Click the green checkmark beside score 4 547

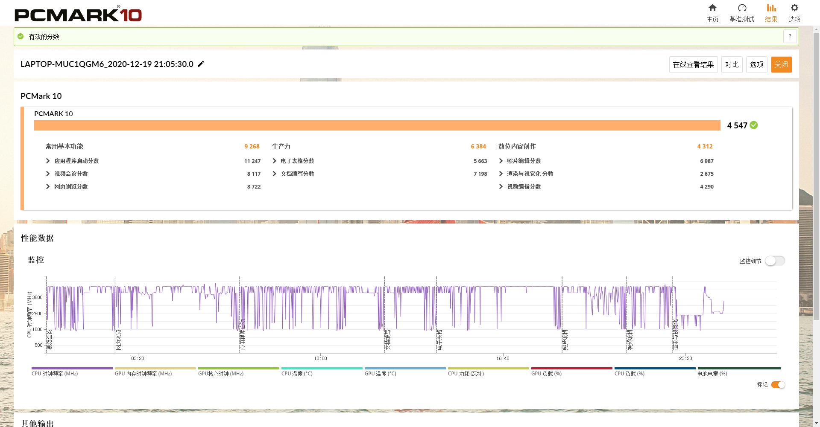point(754,125)
